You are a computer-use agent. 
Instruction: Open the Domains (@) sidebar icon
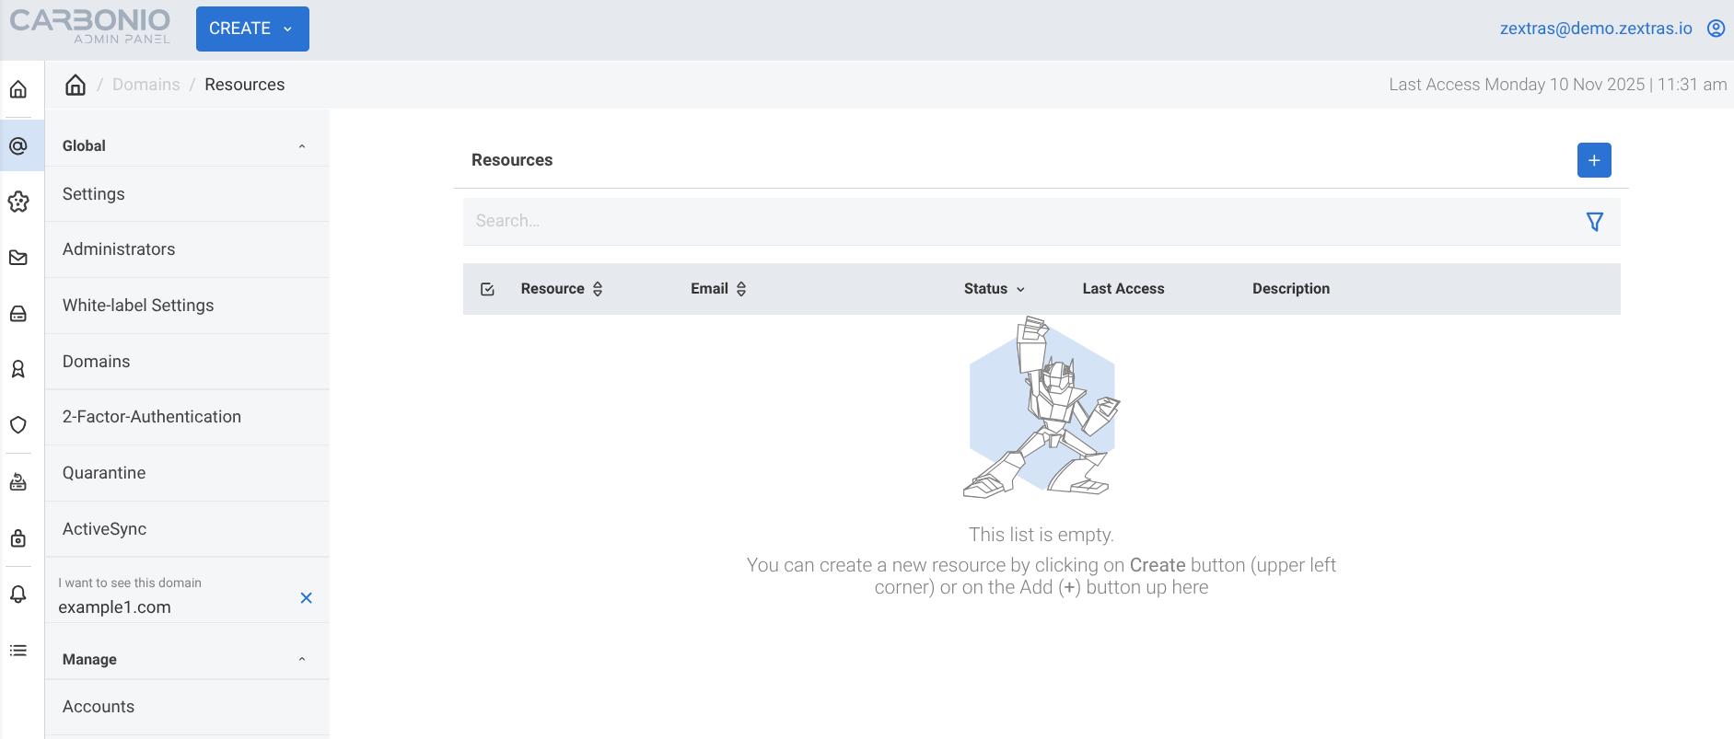18,145
